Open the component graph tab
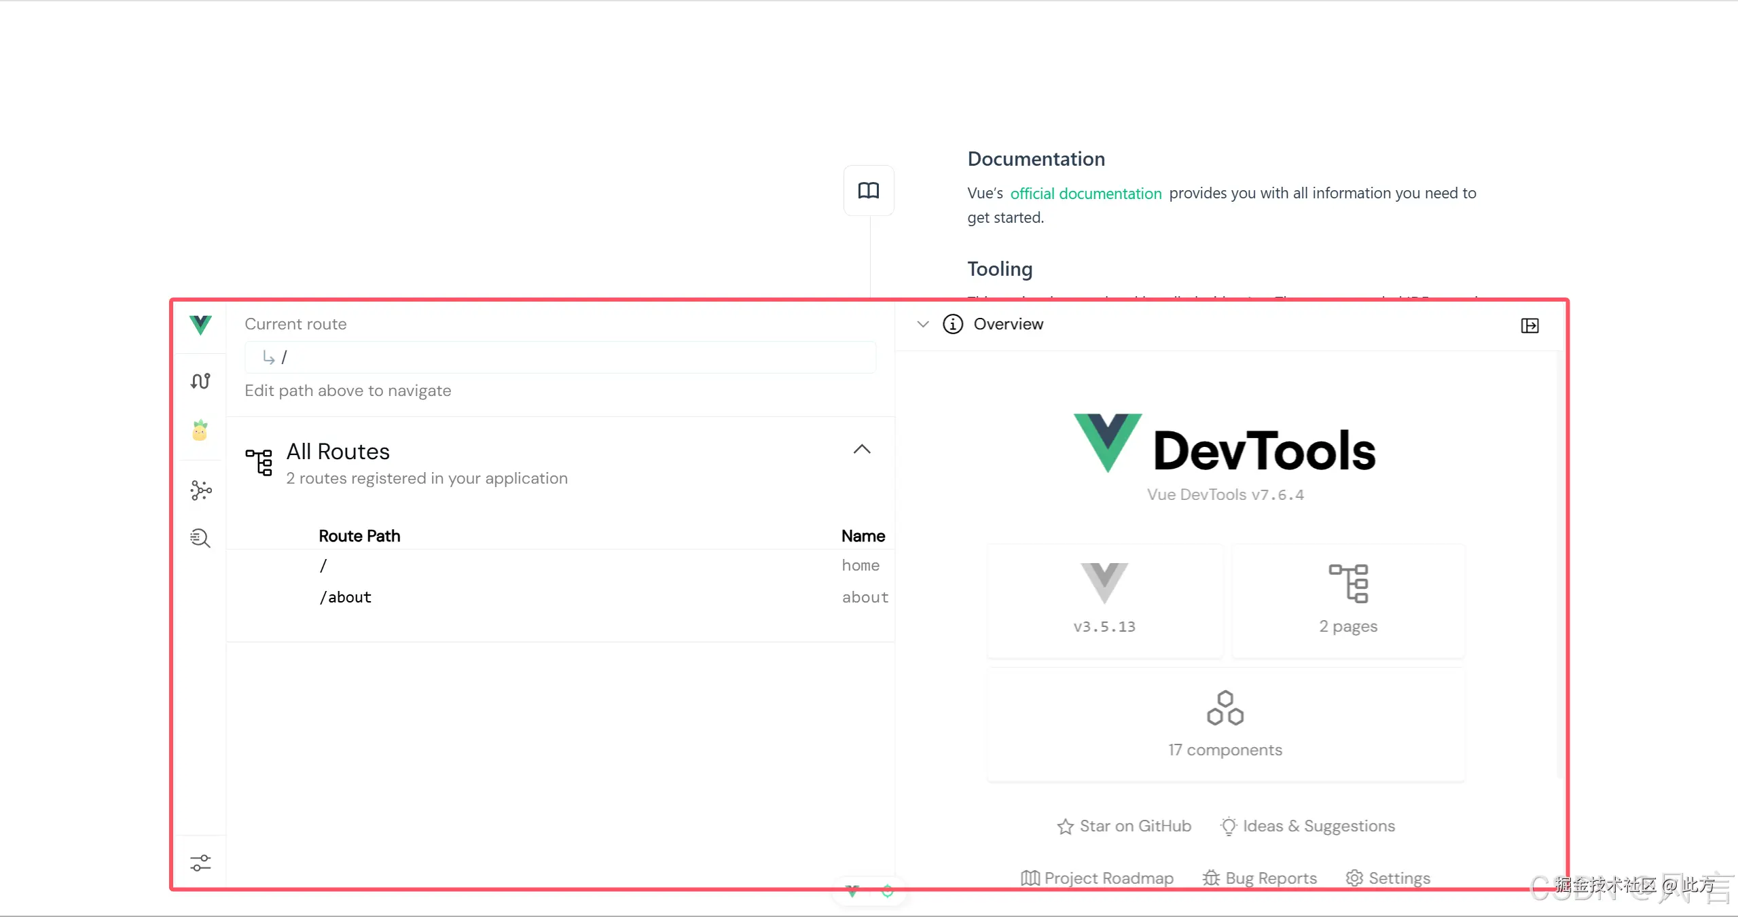Image resolution: width=1738 pixels, height=917 pixels. (x=200, y=490)
